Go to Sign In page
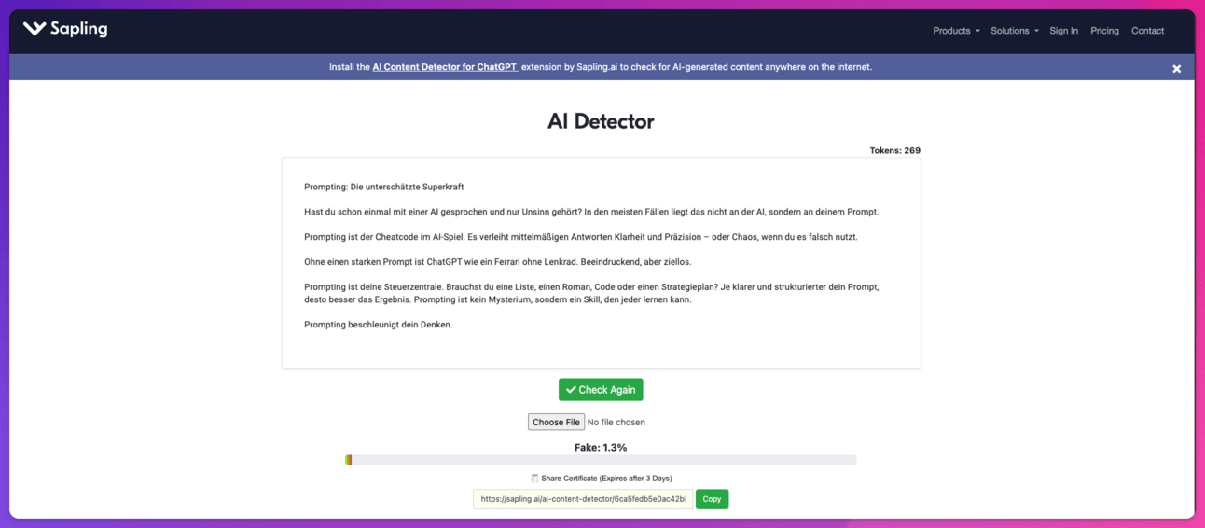Viewport: 1205px width, 528px height. (1063, 31)
